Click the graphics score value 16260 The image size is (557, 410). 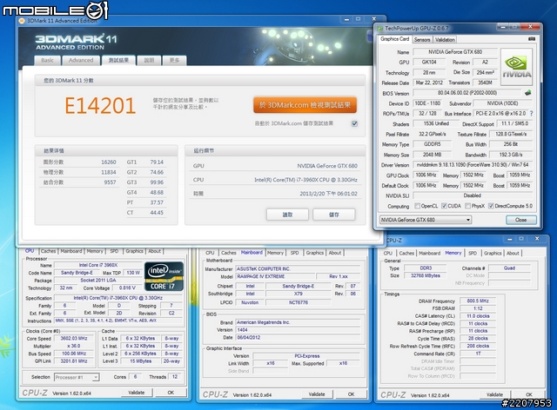point(108,162)
